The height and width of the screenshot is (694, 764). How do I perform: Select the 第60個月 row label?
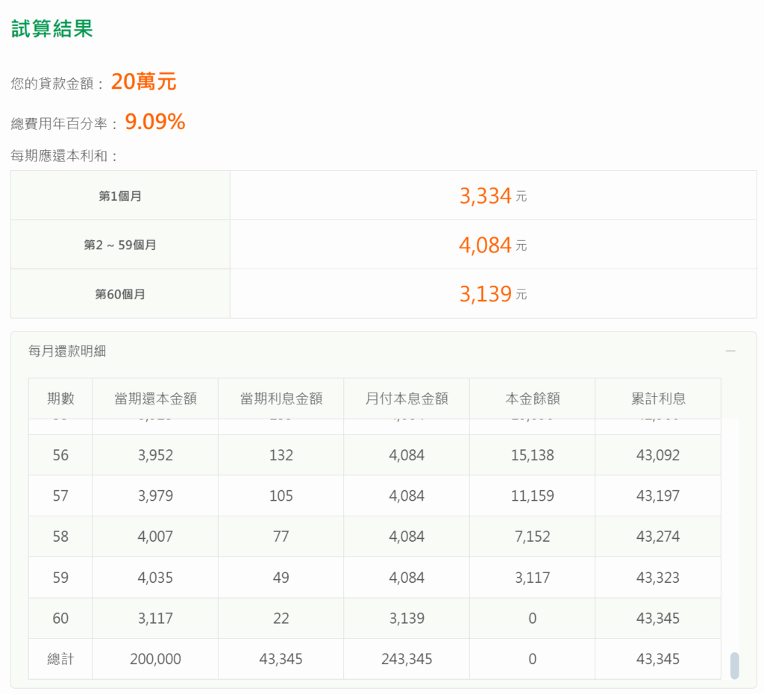tap(120, 294)
